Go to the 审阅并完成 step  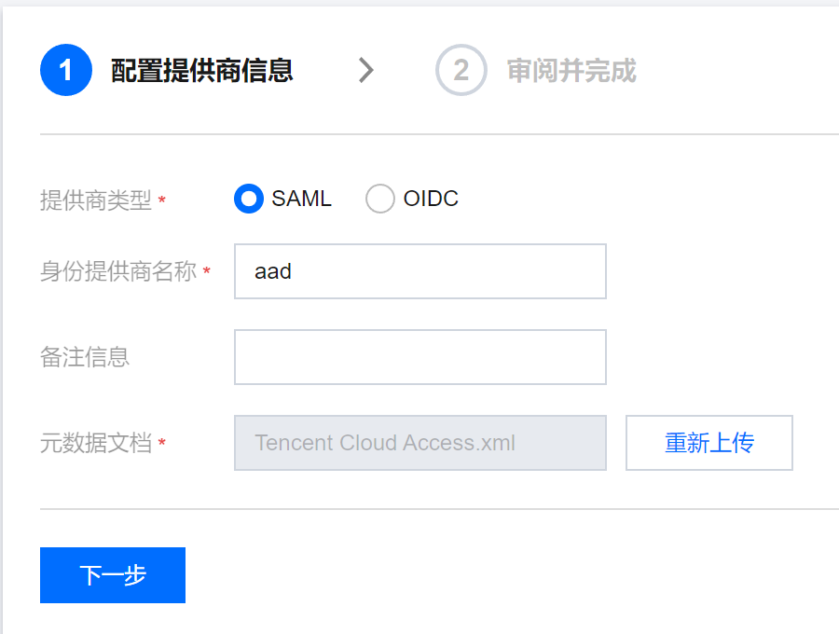tap(571, 70)
